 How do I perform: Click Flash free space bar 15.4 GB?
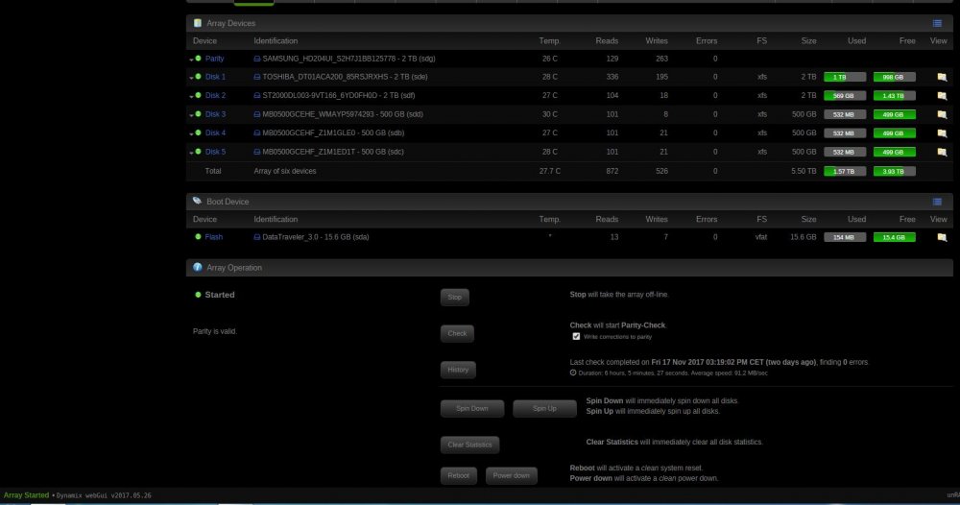(895, 237)
